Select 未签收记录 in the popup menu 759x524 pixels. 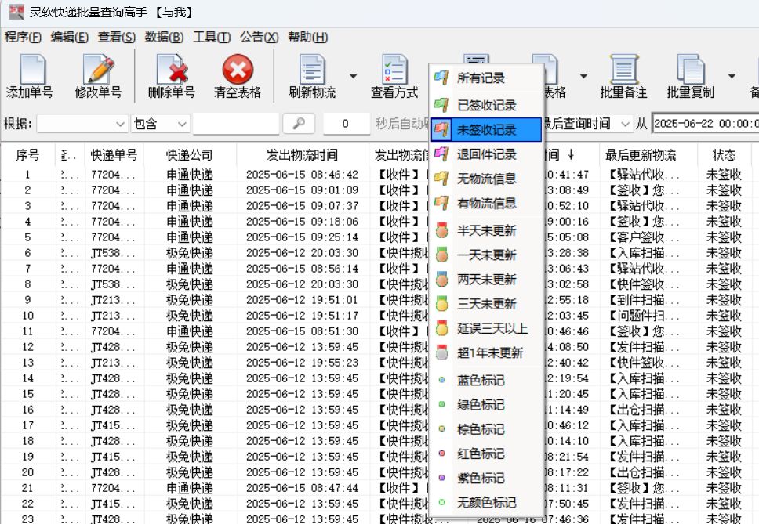click(486, 129)
